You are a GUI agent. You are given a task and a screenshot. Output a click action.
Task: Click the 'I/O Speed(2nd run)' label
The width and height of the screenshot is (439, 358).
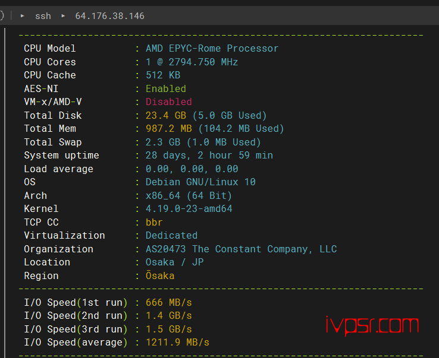point(76,315)
